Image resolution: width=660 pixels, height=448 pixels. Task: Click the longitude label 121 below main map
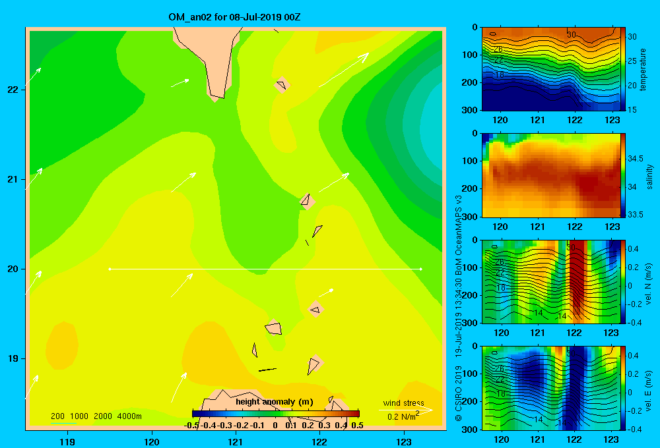236,442
